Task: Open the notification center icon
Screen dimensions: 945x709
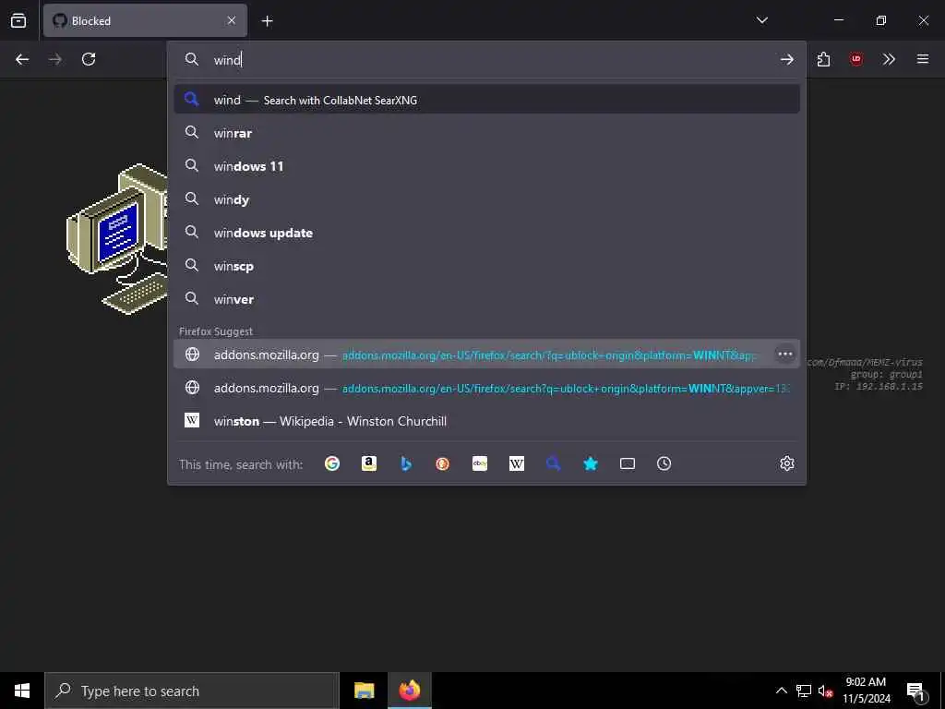Action: (x=915, y=691)
